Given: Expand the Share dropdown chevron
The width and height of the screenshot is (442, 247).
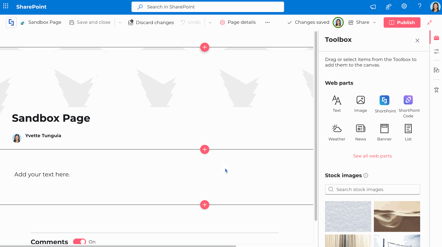Looking at the screenshot, I should [375, 22].
